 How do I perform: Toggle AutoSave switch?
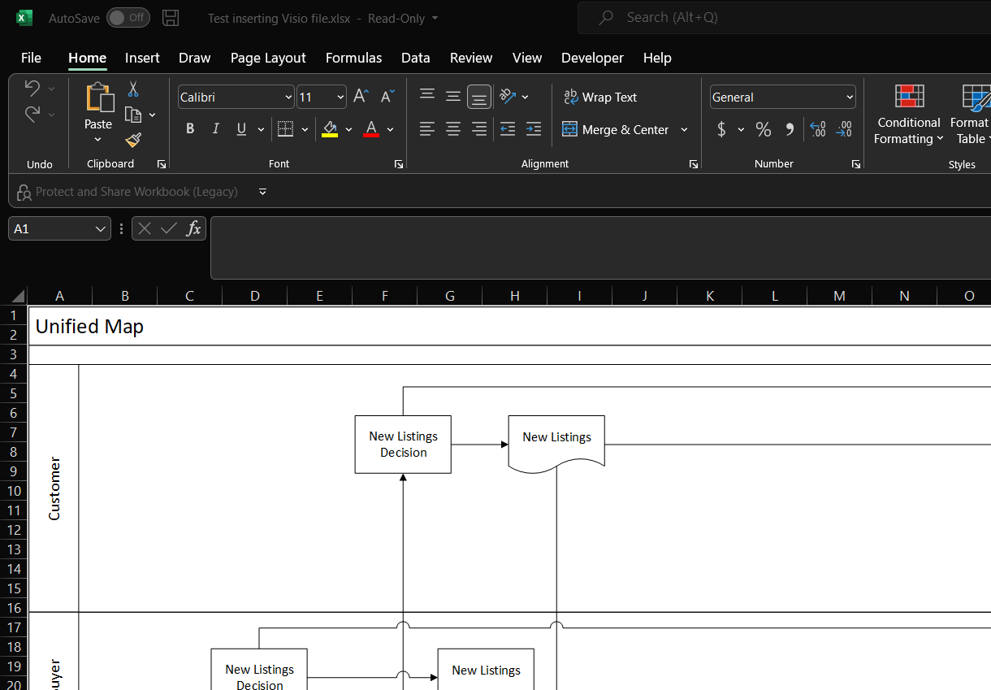click(x=128, y=18)
